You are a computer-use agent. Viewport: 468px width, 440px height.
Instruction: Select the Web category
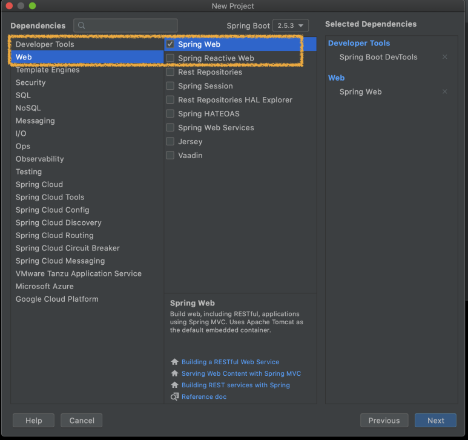(87, 57)
